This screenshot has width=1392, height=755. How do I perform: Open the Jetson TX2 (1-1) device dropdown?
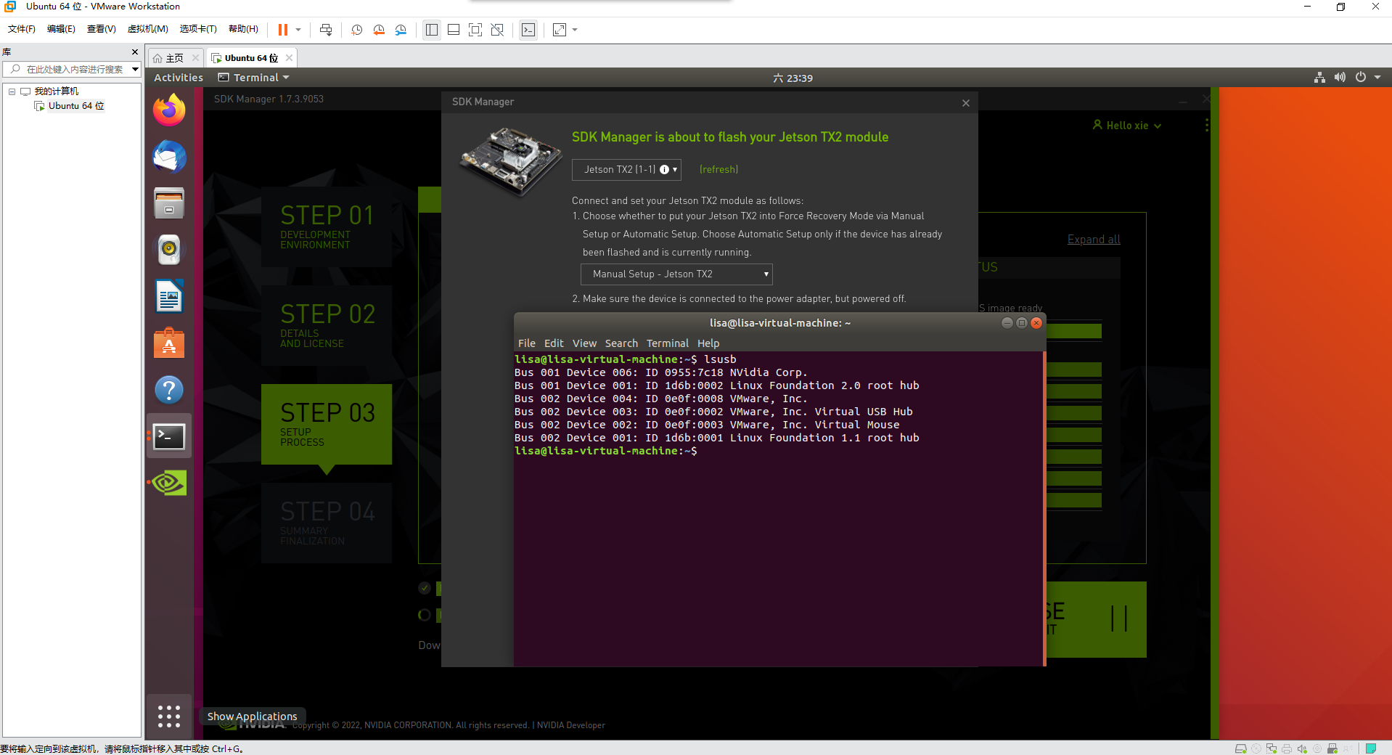point(626,169)
